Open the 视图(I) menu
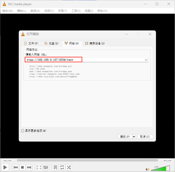The width and height of the screenshot is (175, 172). click(89, 11)
